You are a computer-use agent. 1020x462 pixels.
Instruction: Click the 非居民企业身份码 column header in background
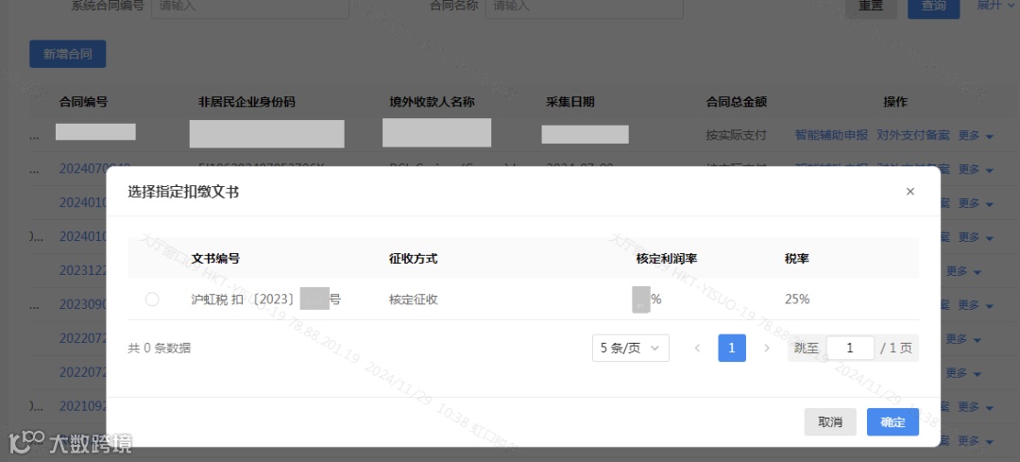pos(246,102)
